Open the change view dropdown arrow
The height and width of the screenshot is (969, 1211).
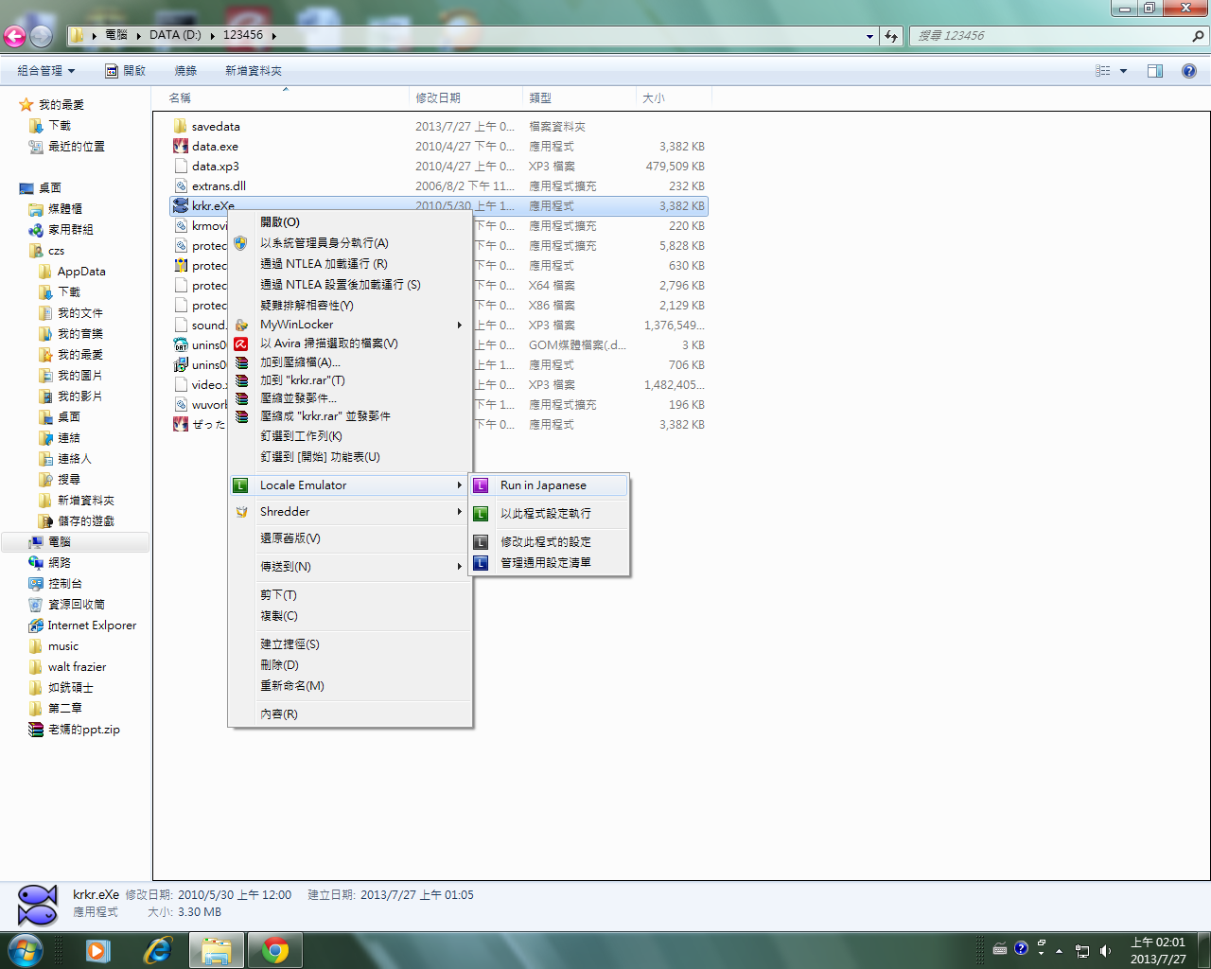[1124, 71]
